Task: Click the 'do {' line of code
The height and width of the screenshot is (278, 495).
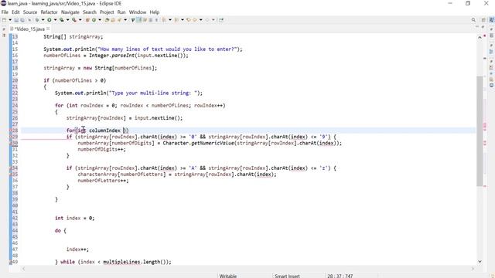Action: coord(60,231)
